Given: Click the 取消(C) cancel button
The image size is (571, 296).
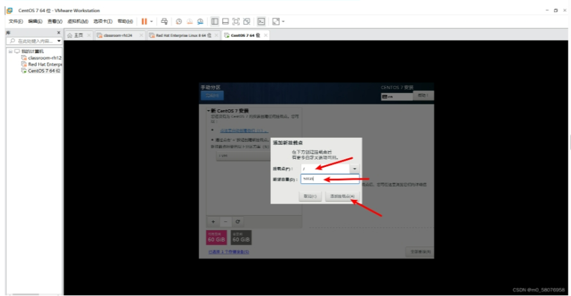Looking at the screenshot, I should [x=310, y=196].
